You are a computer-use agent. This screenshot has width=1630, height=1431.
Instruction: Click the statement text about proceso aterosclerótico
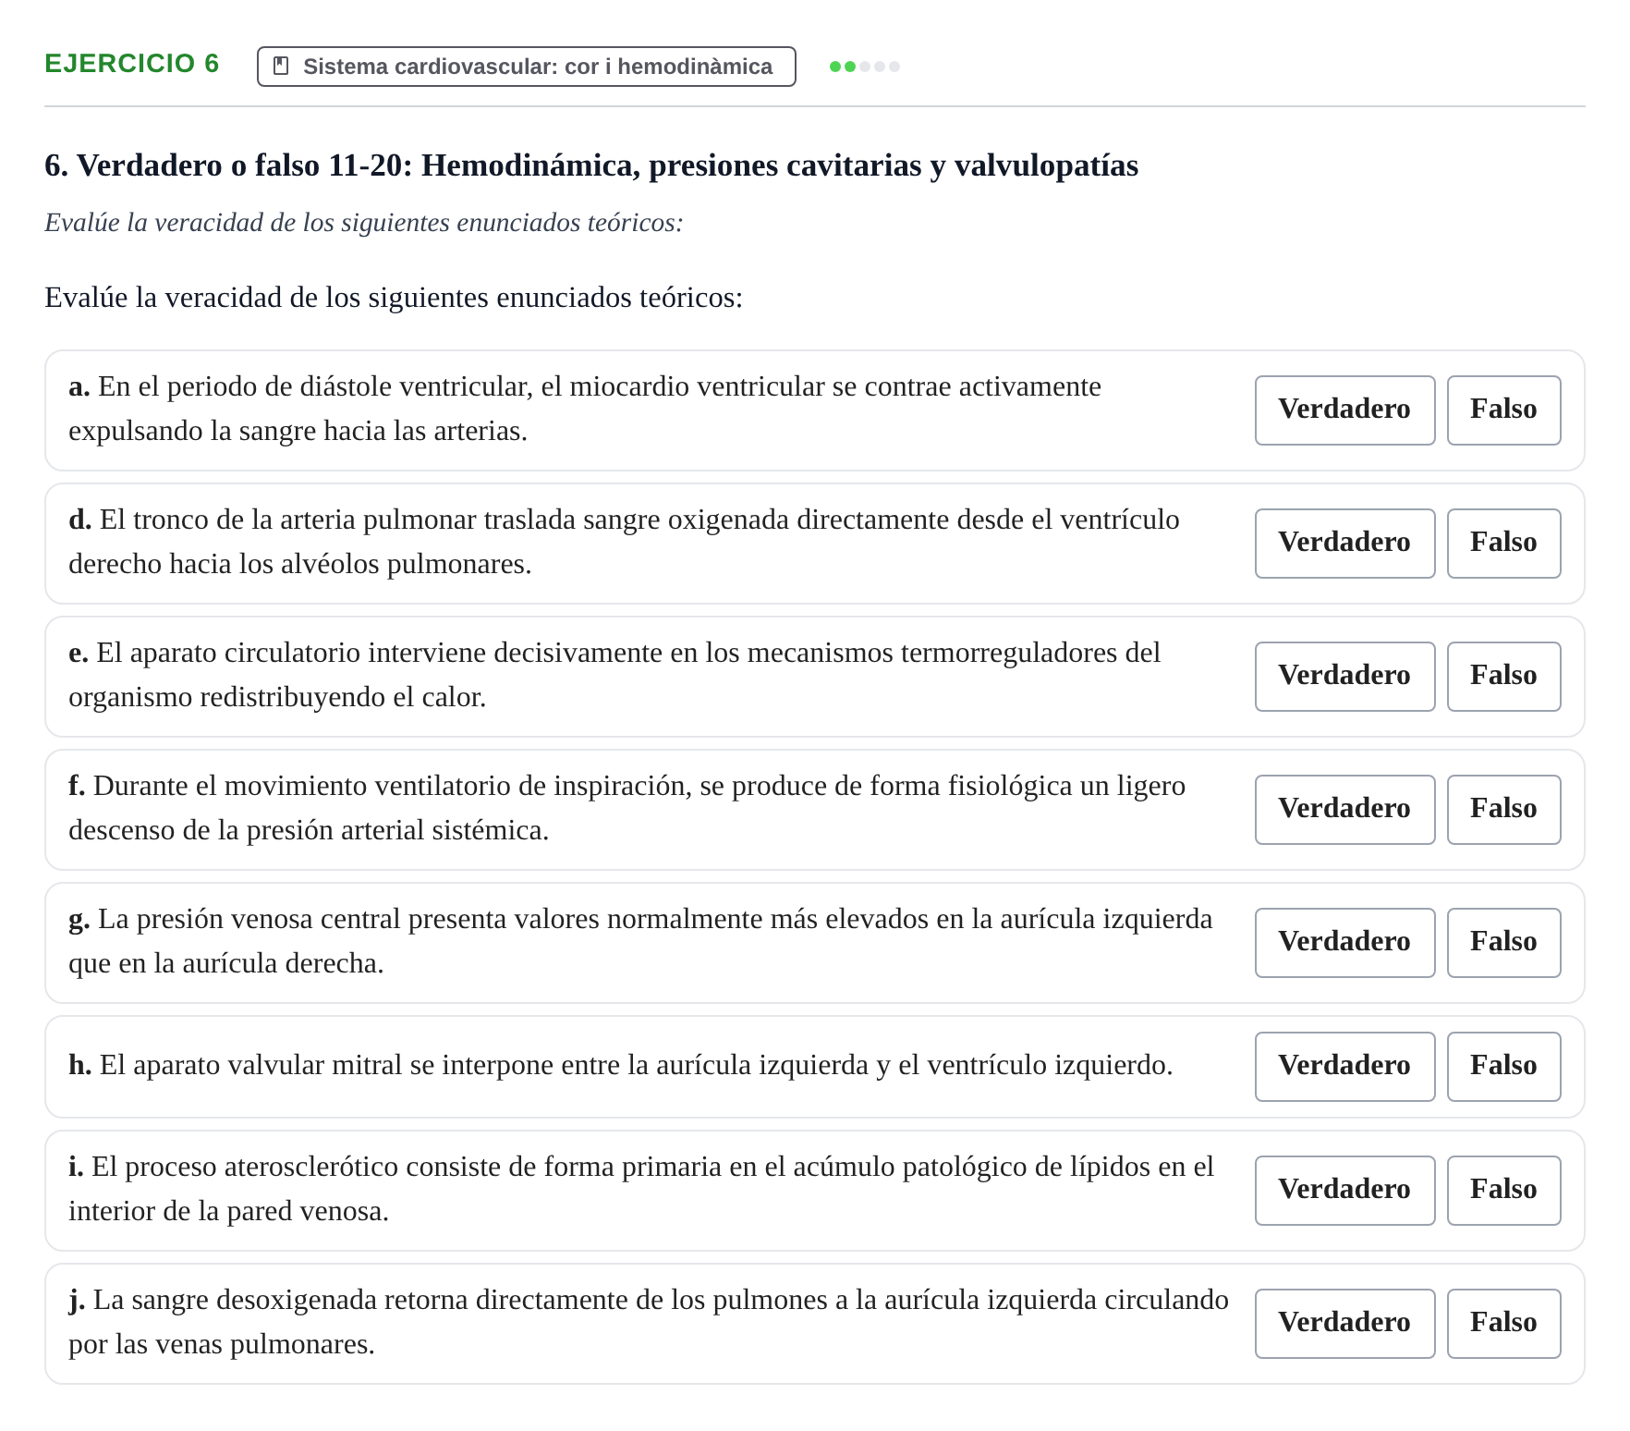[641, 1189]
